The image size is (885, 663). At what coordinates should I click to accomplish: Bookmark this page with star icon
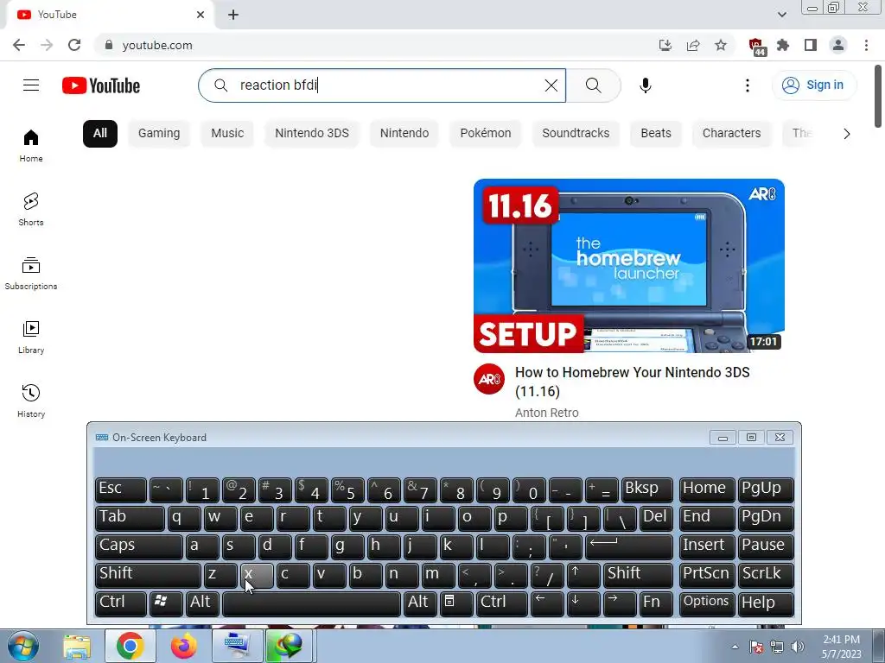click(x=721, y=45)
